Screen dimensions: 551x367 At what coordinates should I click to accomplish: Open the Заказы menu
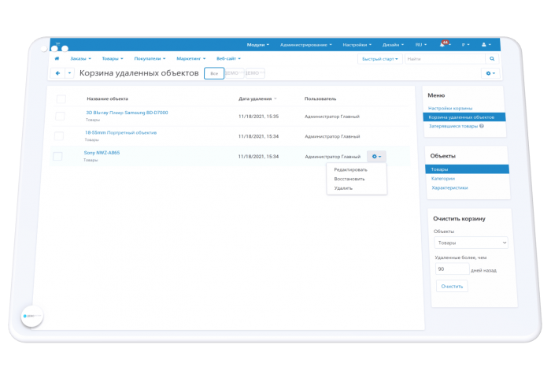coord(80,59)
